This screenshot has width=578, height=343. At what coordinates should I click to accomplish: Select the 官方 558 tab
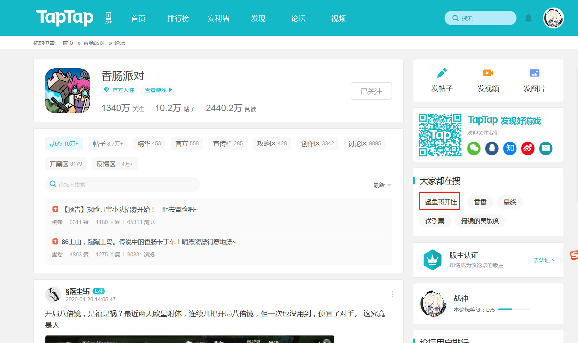[187, 143]
